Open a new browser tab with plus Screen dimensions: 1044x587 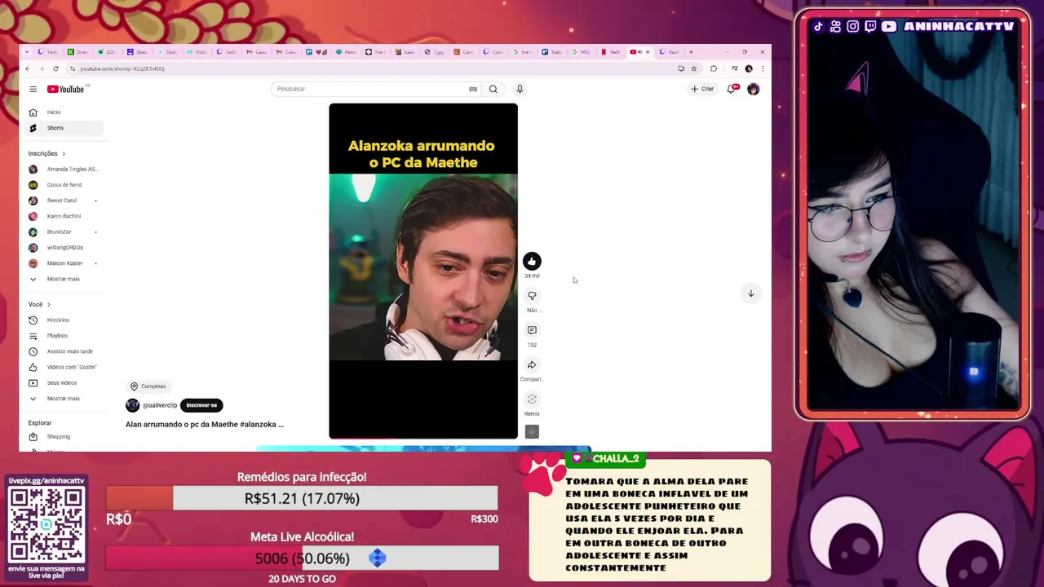click(691, 52)
